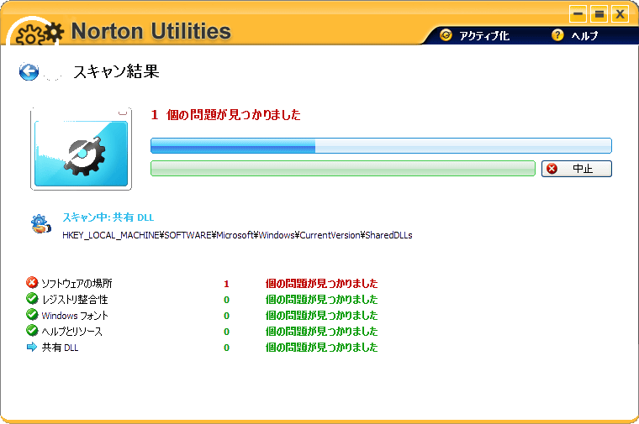This screenshot has width=639, height=424.
Task: Click the count 0 for レジストリ整合性
Action: pos(226,300)
